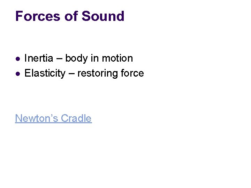Click the dash after "Inertia"
251x188 pixels.
tap(59, 58)
